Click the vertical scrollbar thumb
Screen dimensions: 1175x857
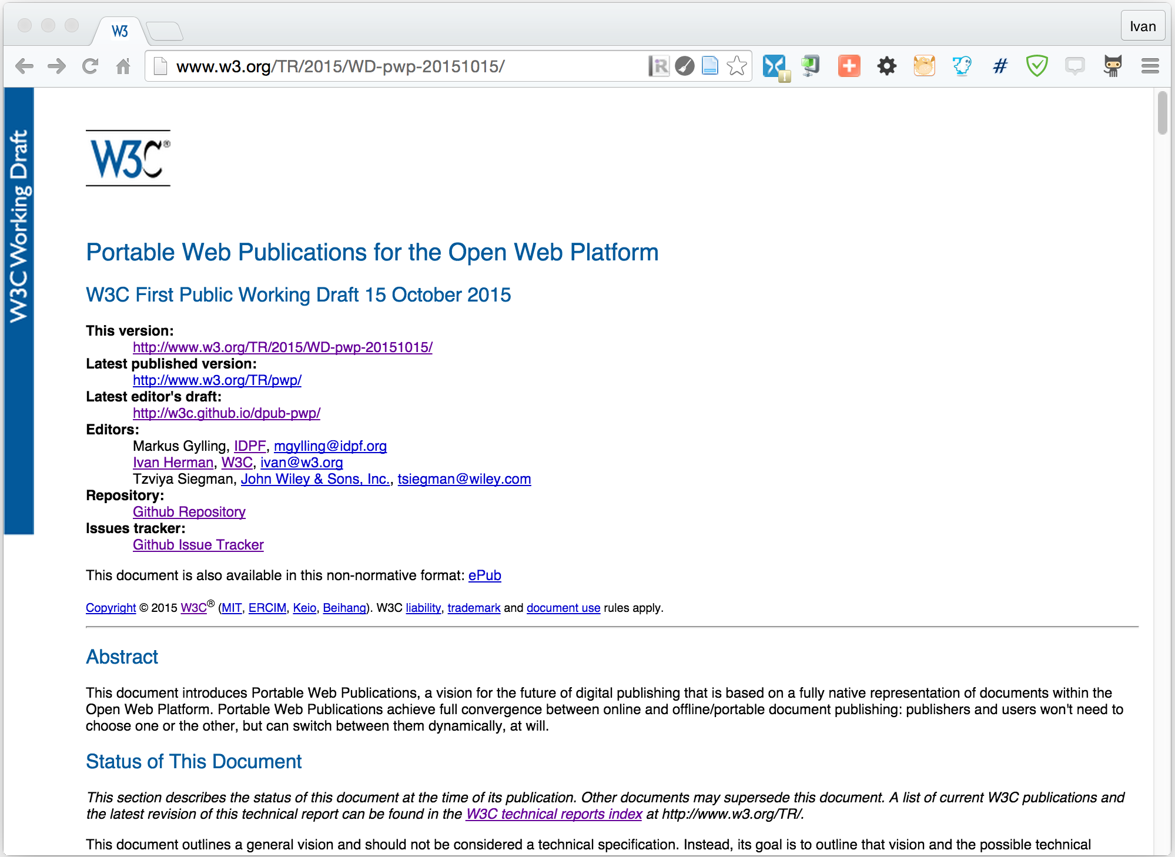click(1162, 113)
